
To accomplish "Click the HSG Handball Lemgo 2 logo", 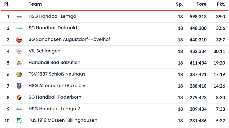I will click(x=19, y=109).
